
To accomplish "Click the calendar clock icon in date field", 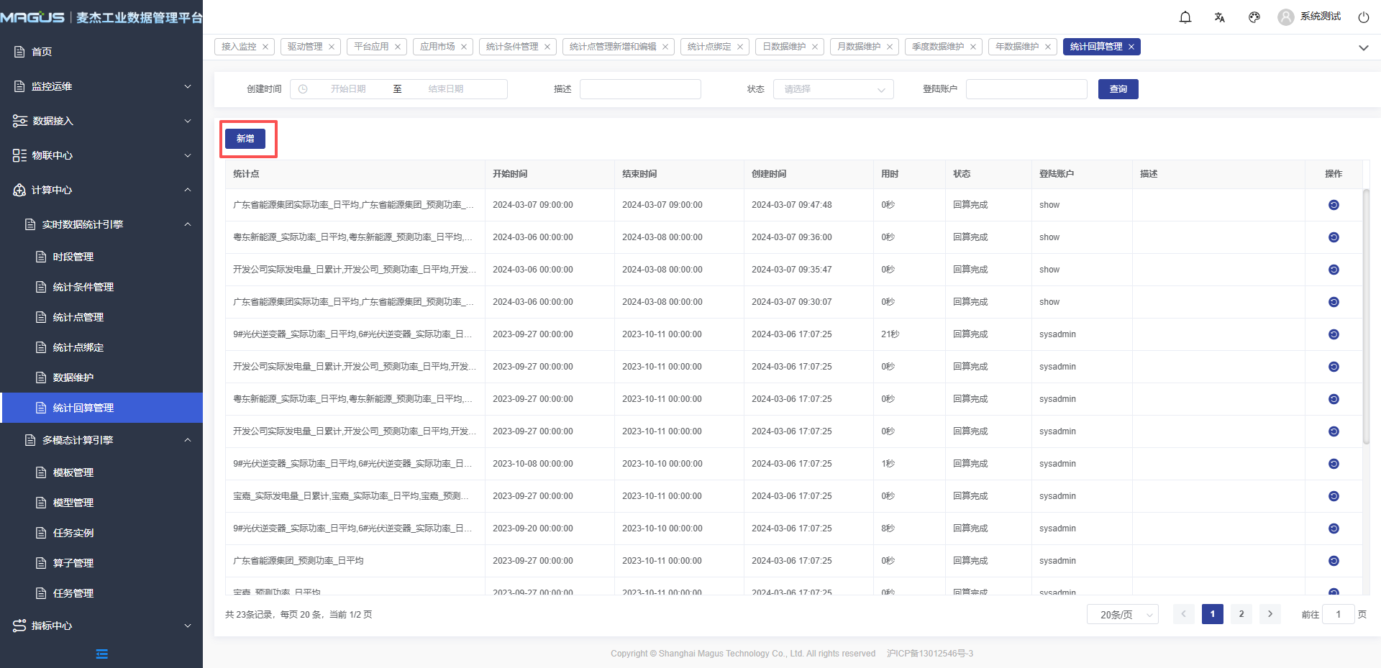I will click(x=303, y=89).
